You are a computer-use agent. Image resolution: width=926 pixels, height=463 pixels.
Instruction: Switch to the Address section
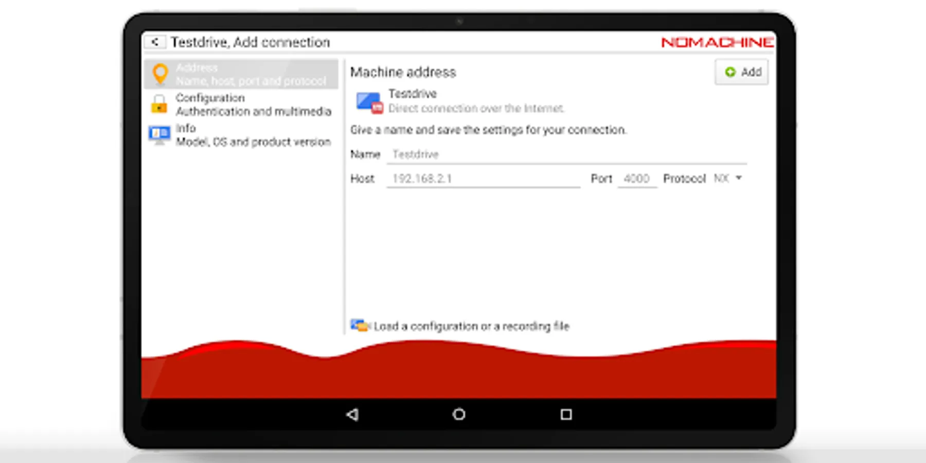click(x=241, y=74)
